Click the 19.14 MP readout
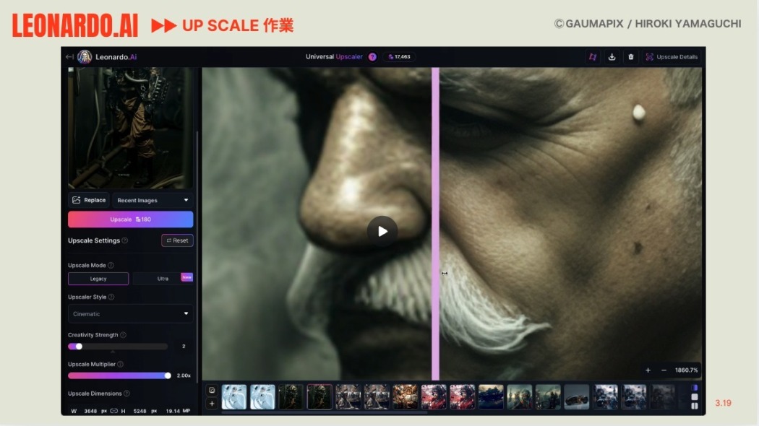The image size is (759, 426). tap(178, 411)
